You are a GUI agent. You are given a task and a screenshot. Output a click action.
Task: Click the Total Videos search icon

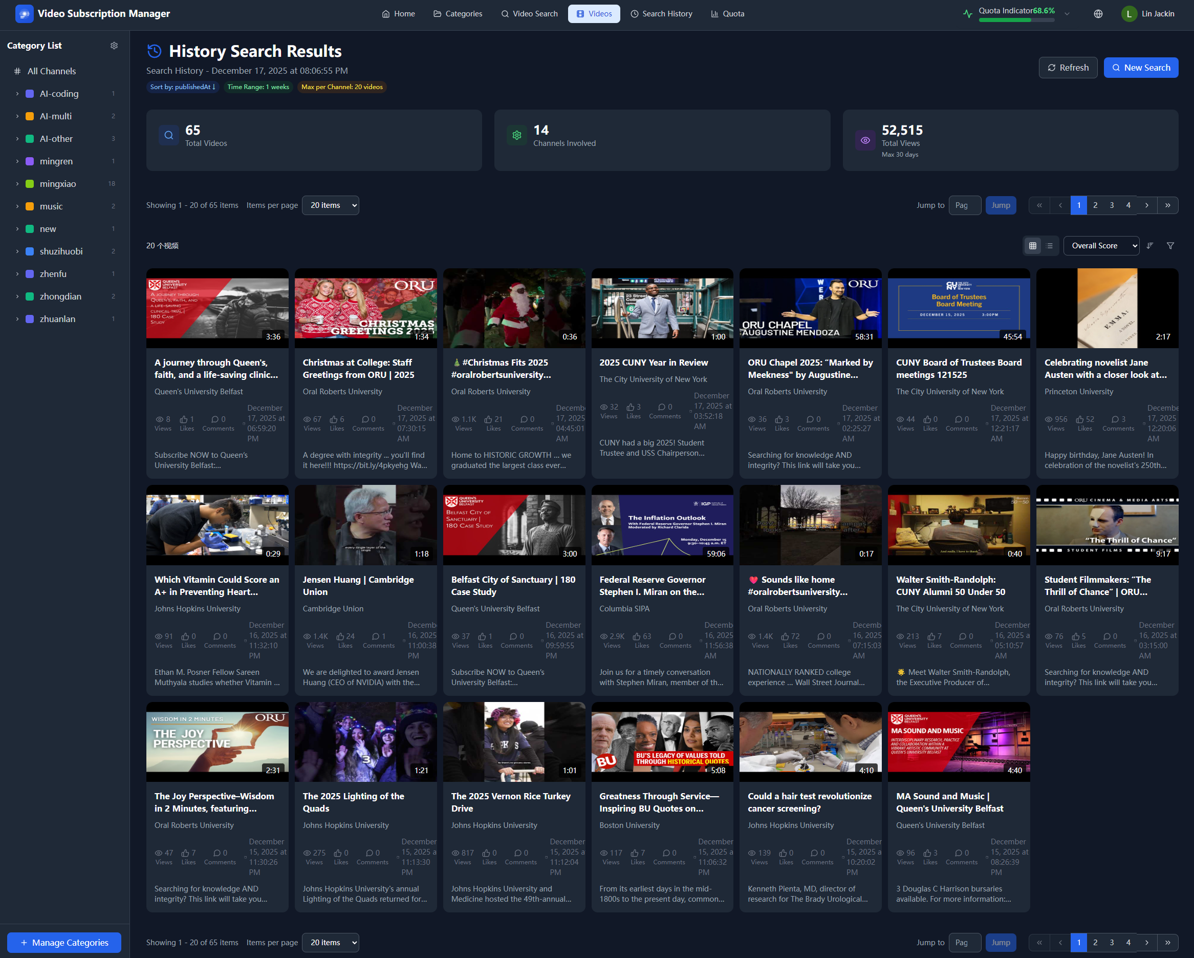(x=169, y=135)
